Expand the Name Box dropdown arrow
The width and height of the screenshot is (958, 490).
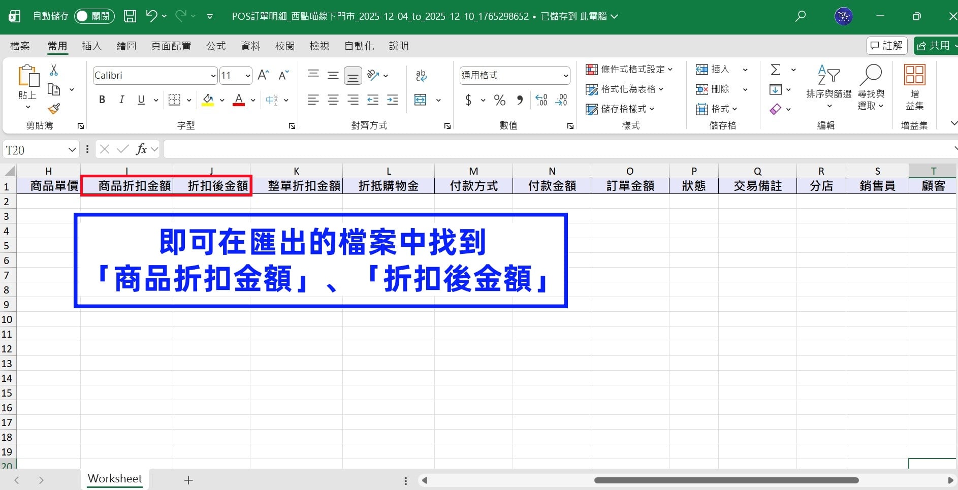[72, 150]
